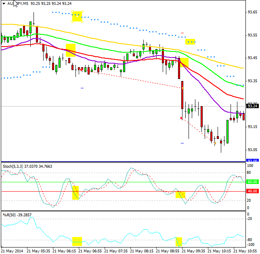Click the 21 May 09:35 time label
Image resolution: width=260 pixels, height=254 pixels.
pos(193,251)
